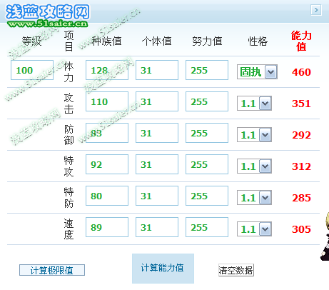
Task: Click the arrow icon at top right corner
Action: pyautogui.click(x=316, y=10)
